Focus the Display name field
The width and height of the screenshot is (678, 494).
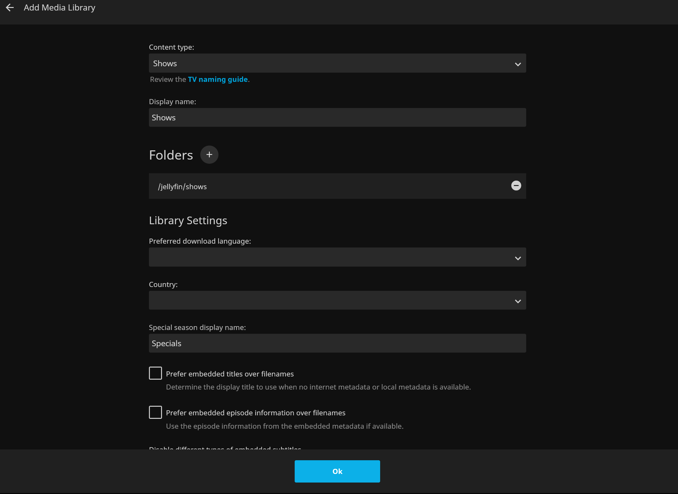coord(337,118)
